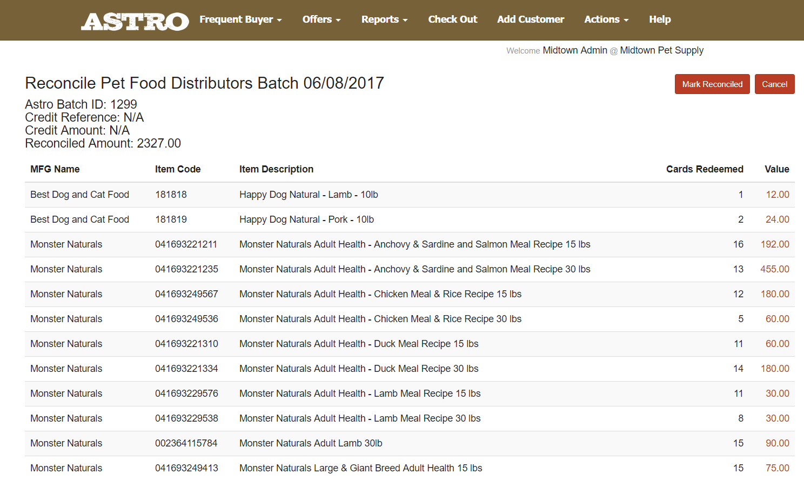Select item code 041693249567

tap(186, 294)
